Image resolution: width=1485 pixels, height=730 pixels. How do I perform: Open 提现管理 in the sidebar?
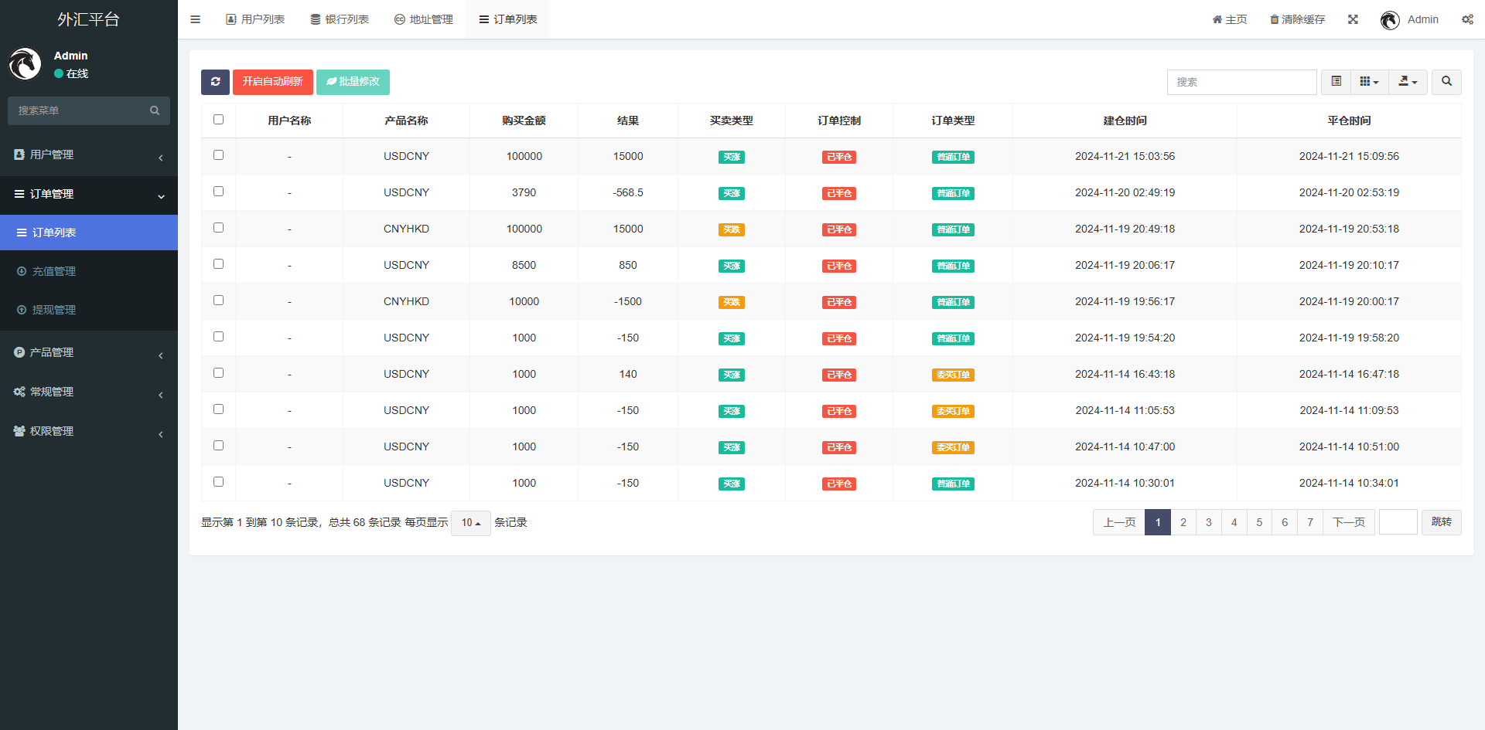(x=89, y=310)
